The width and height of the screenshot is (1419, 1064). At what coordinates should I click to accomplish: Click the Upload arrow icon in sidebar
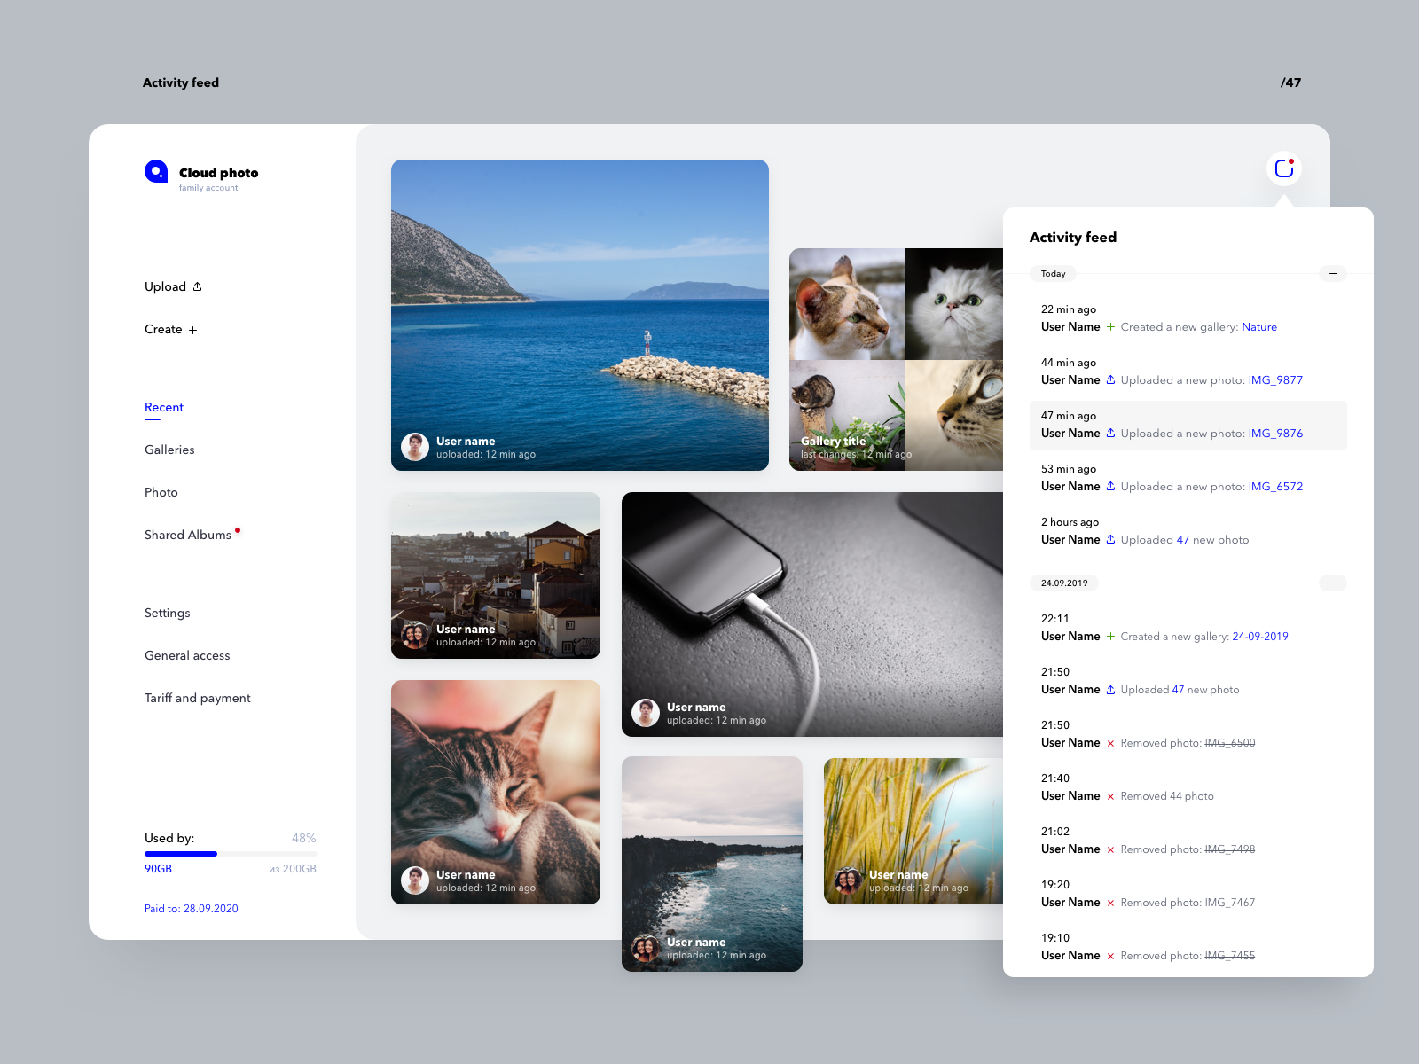coord(197,286)
